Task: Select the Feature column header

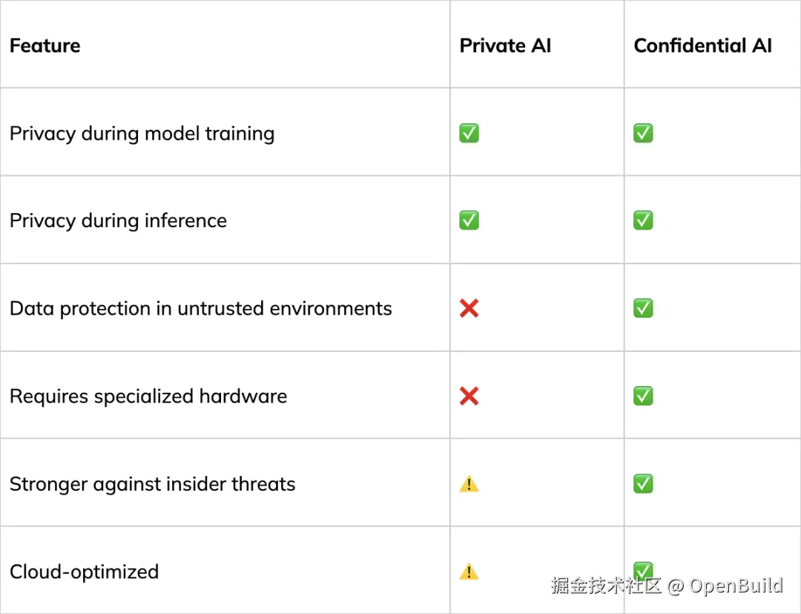Action: click(x=44, y=46)
